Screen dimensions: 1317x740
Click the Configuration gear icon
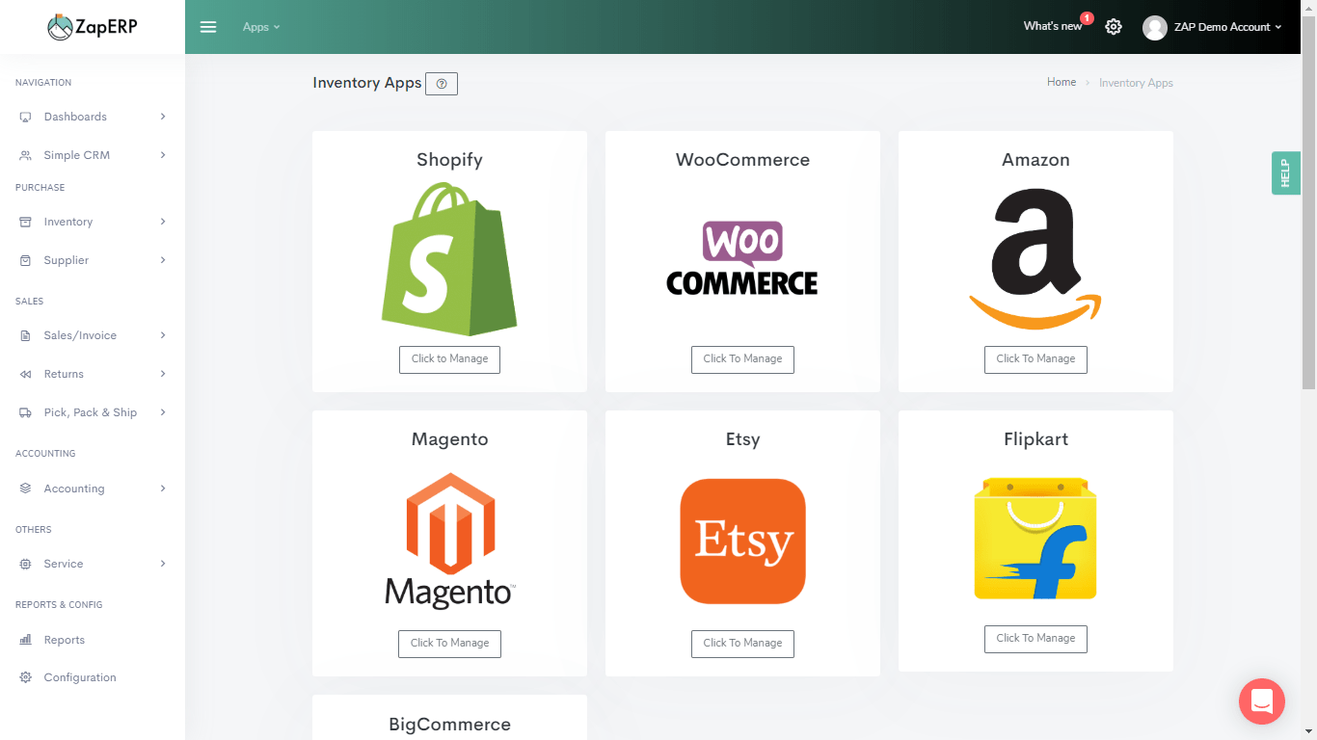[26, 677]
